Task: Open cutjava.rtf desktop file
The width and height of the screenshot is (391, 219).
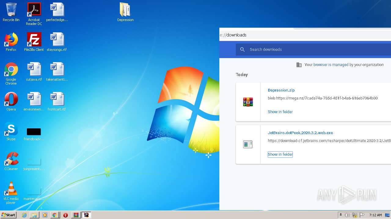Action: pyautogui.click(x=34, y=72)
